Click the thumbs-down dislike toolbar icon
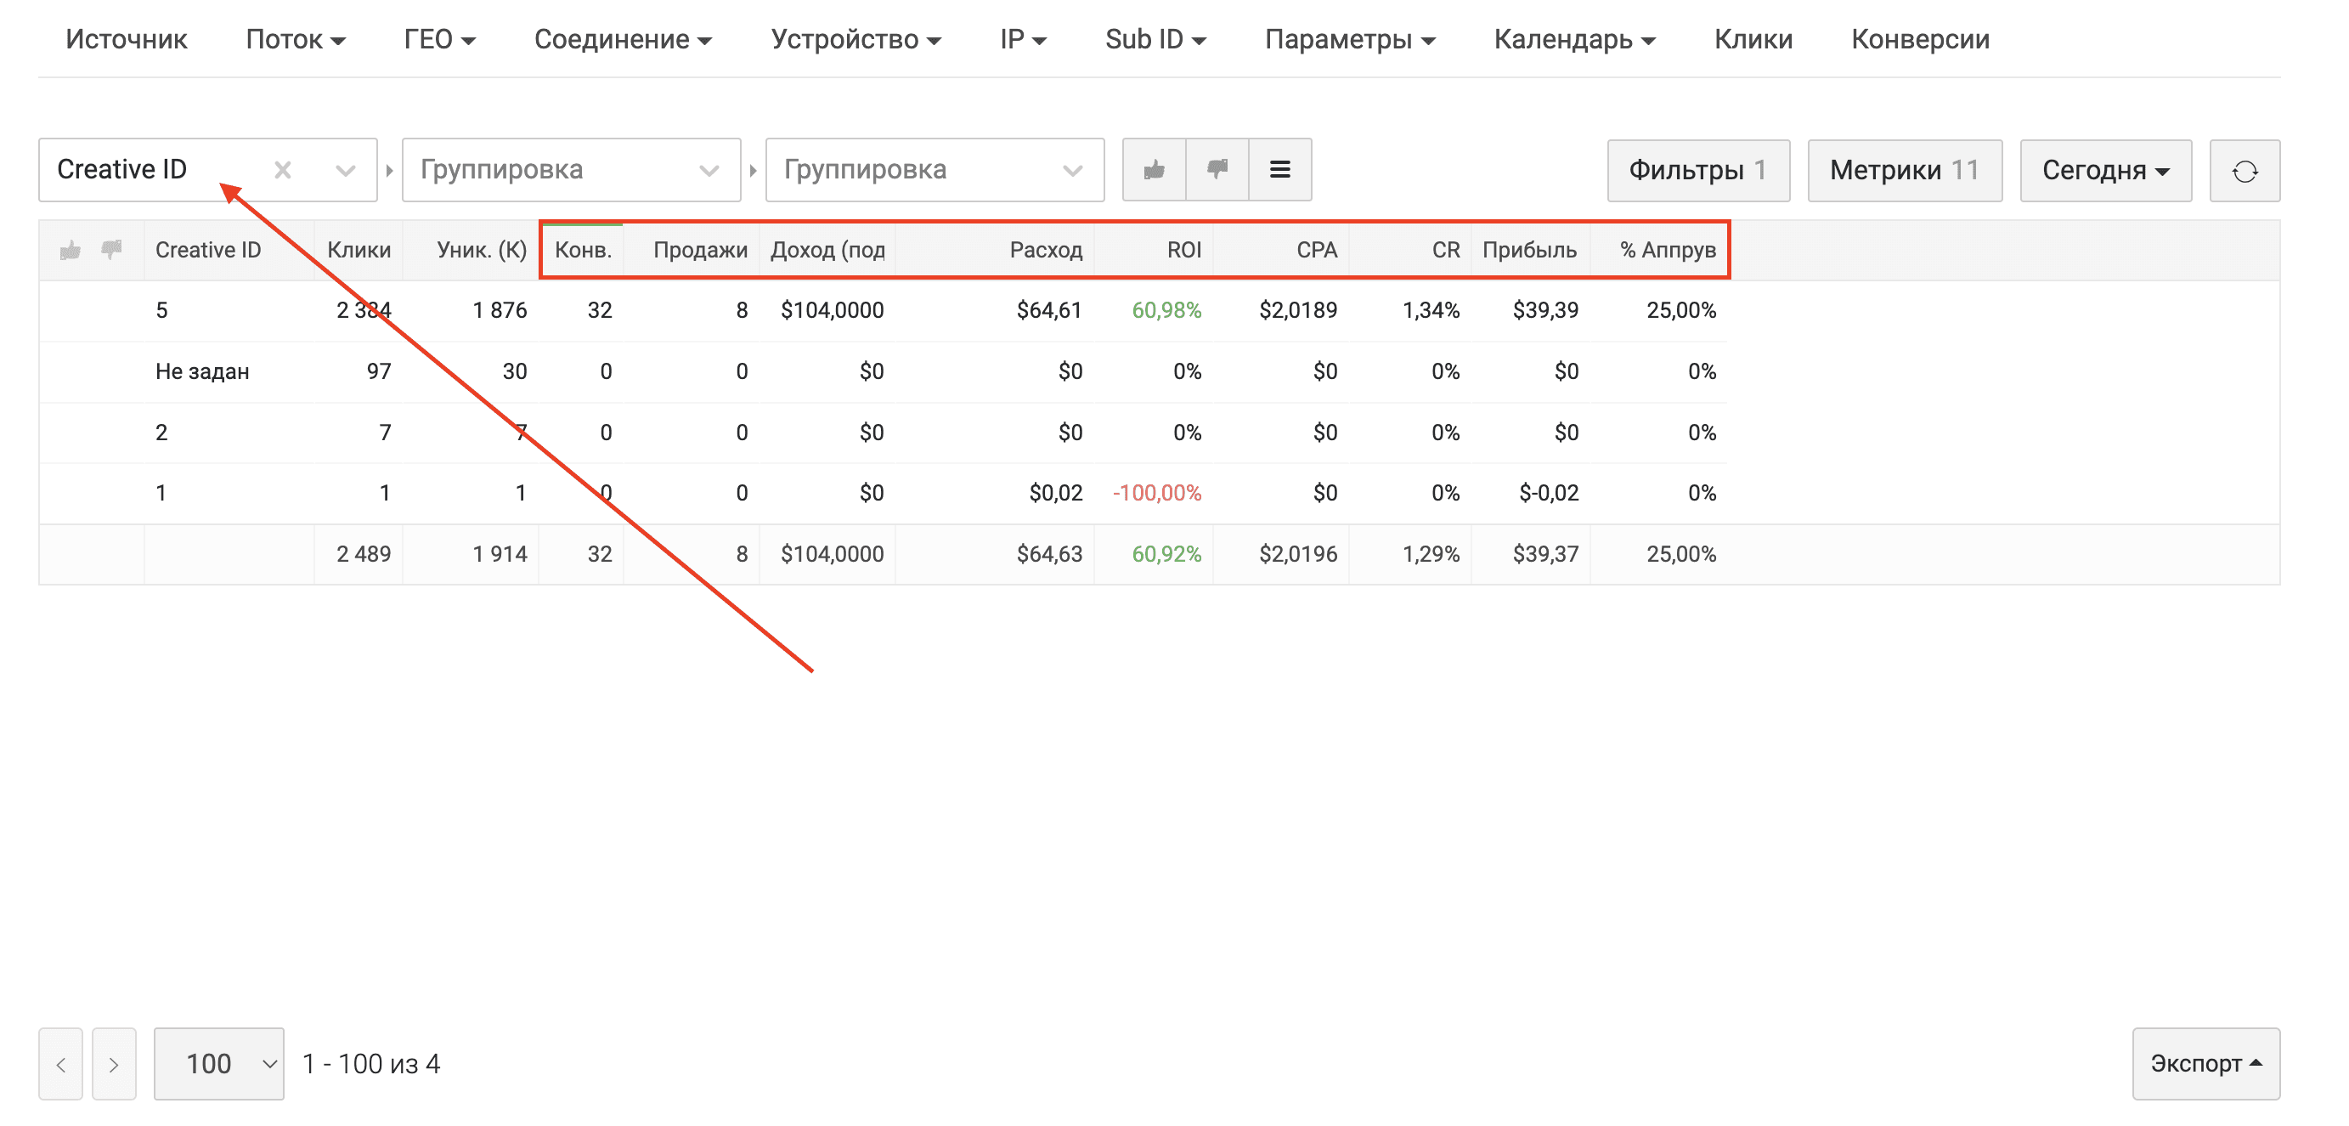The image size is (2349, 1126). (x=1217, y=170)
